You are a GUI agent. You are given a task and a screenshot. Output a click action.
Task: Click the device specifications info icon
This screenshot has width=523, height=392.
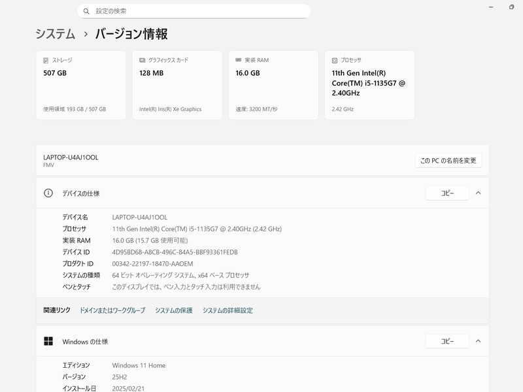48,193
